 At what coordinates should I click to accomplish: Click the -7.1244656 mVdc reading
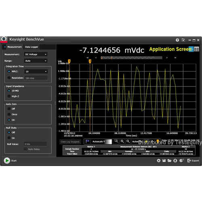pyautogui.click(x=112, y=50)
